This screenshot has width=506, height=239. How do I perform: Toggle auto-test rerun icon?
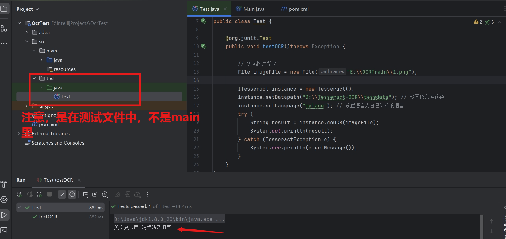click(x=39, y=194)
